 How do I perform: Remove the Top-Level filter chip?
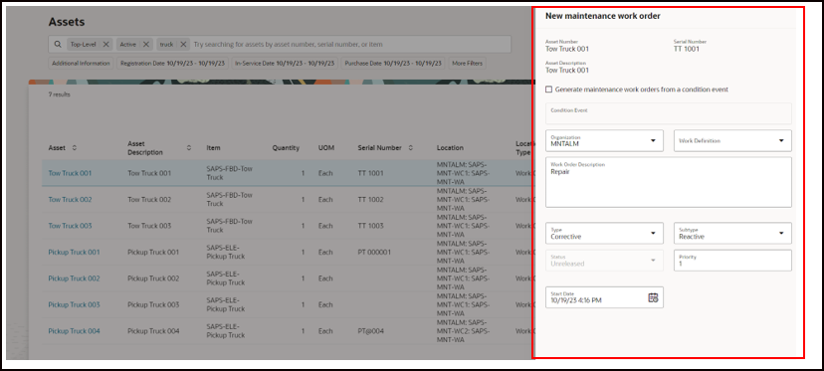point(105,45)
